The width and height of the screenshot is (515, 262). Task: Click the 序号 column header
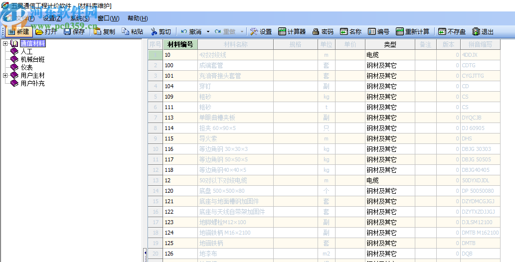pos(156,44)
